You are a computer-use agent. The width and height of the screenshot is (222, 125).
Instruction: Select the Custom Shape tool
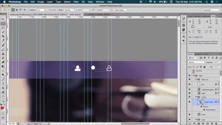tap(3, 92)
